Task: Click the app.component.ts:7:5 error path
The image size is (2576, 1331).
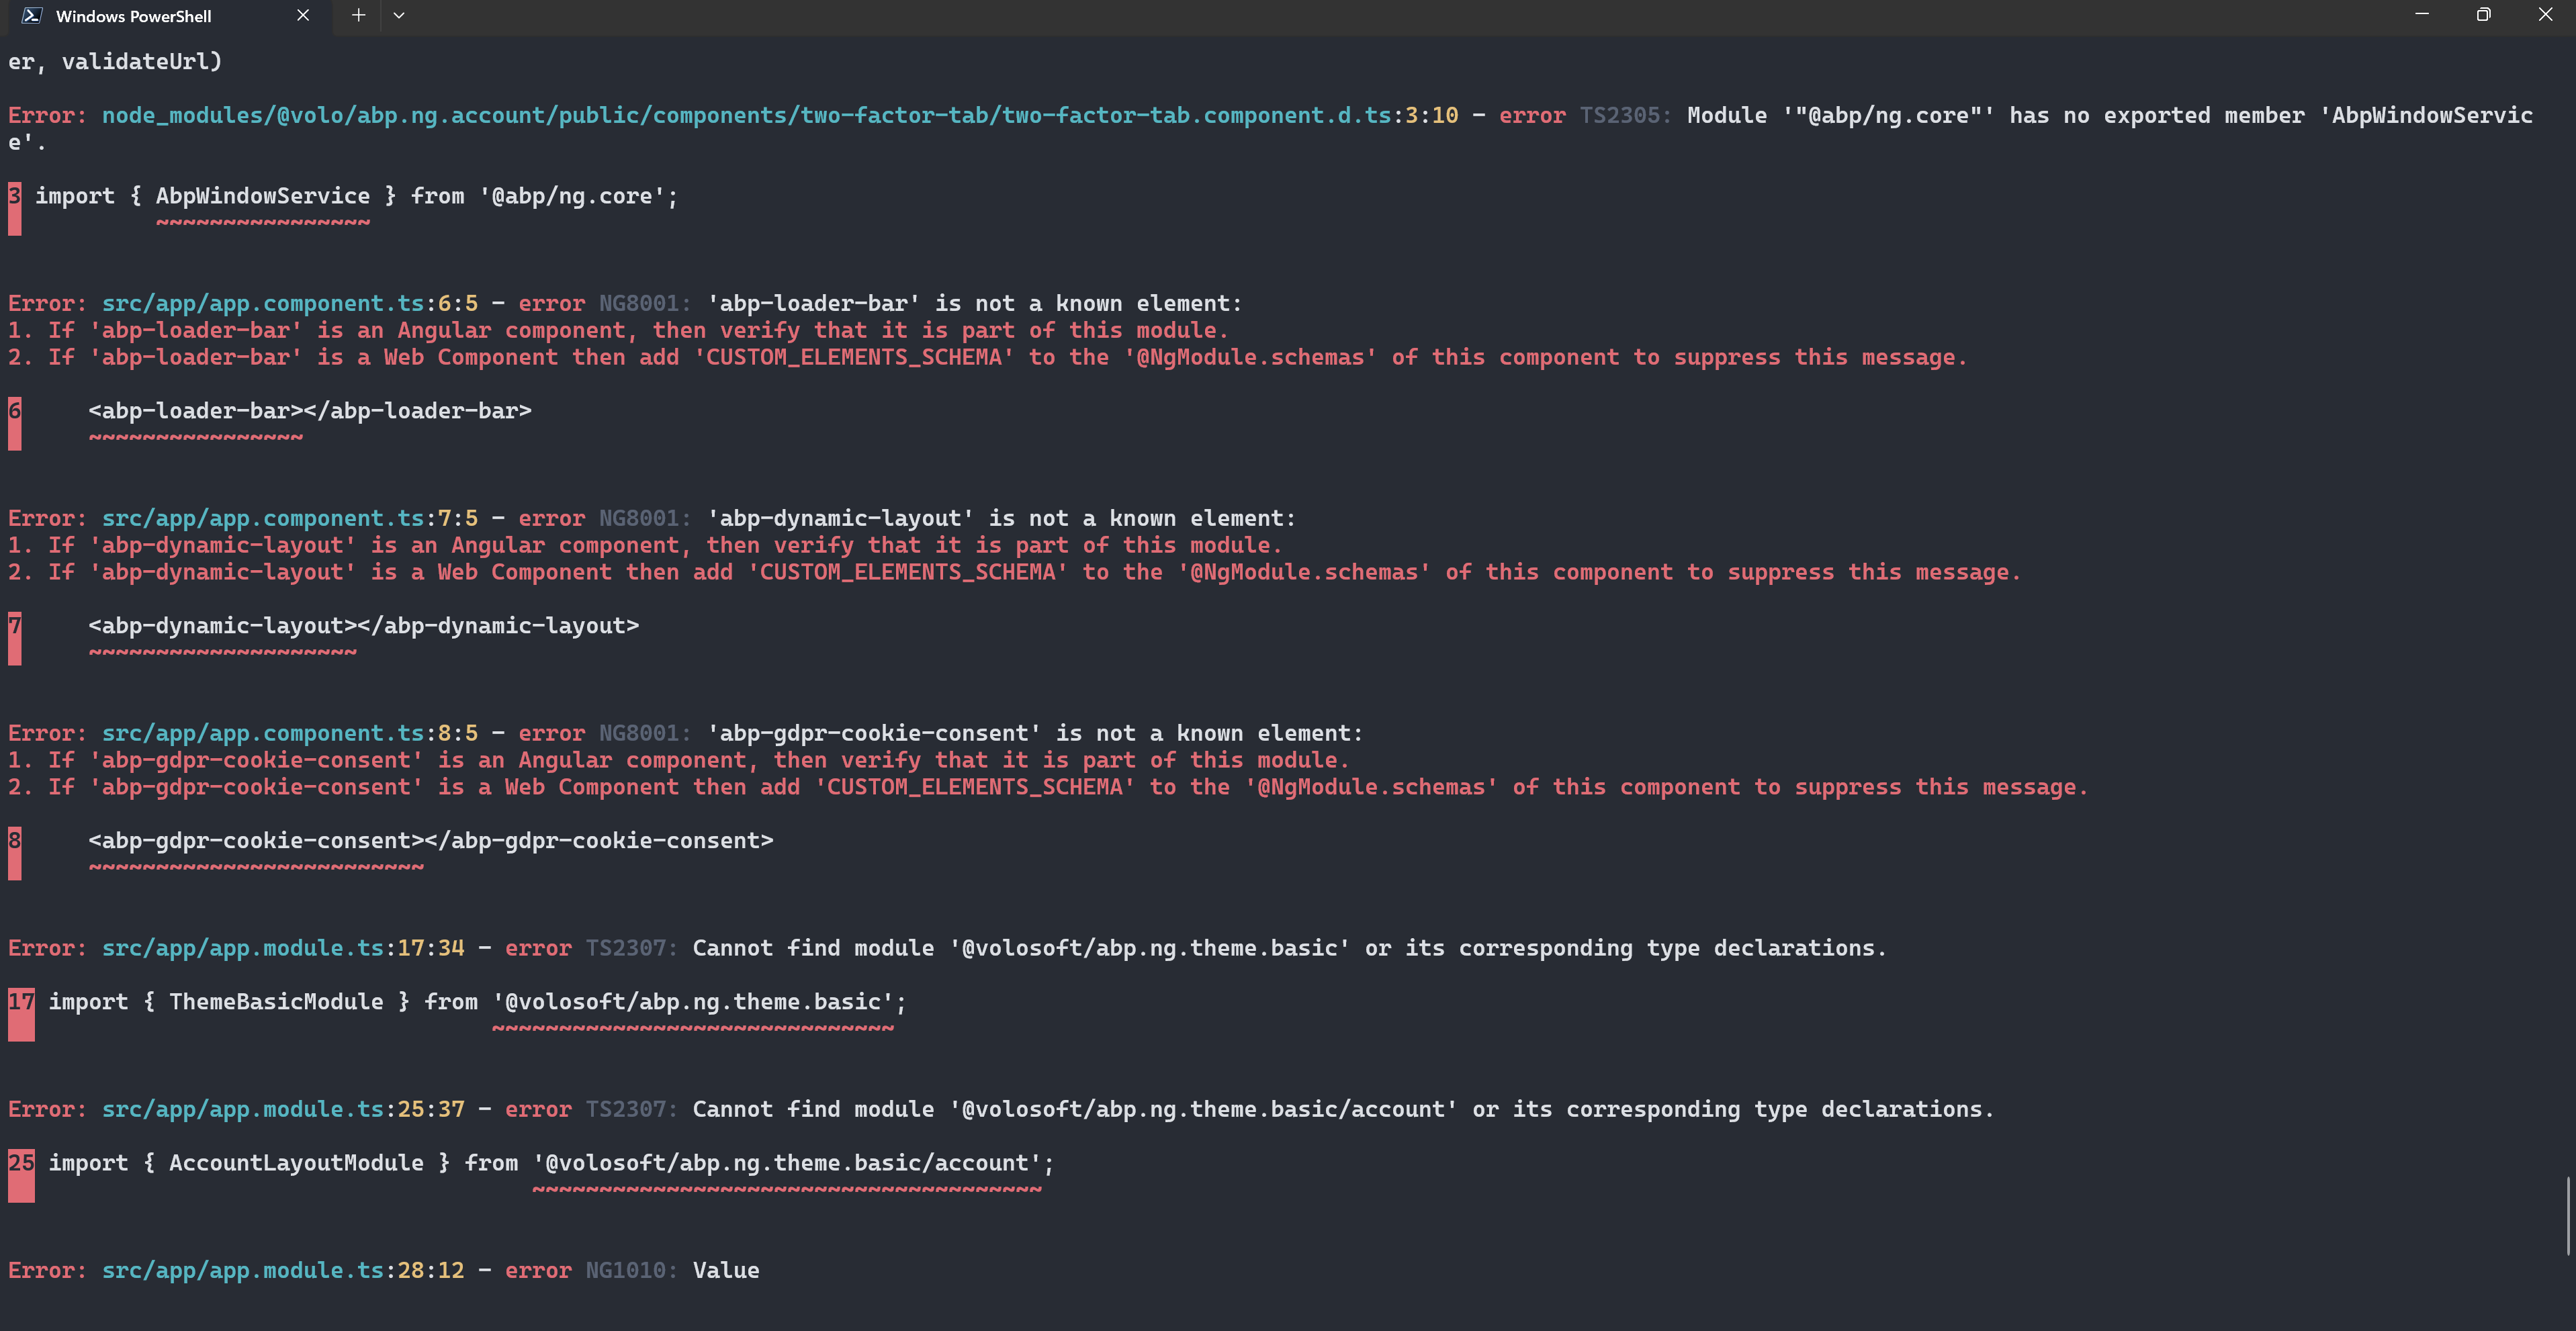Action: pyautogui.click(x=289, y=518)
